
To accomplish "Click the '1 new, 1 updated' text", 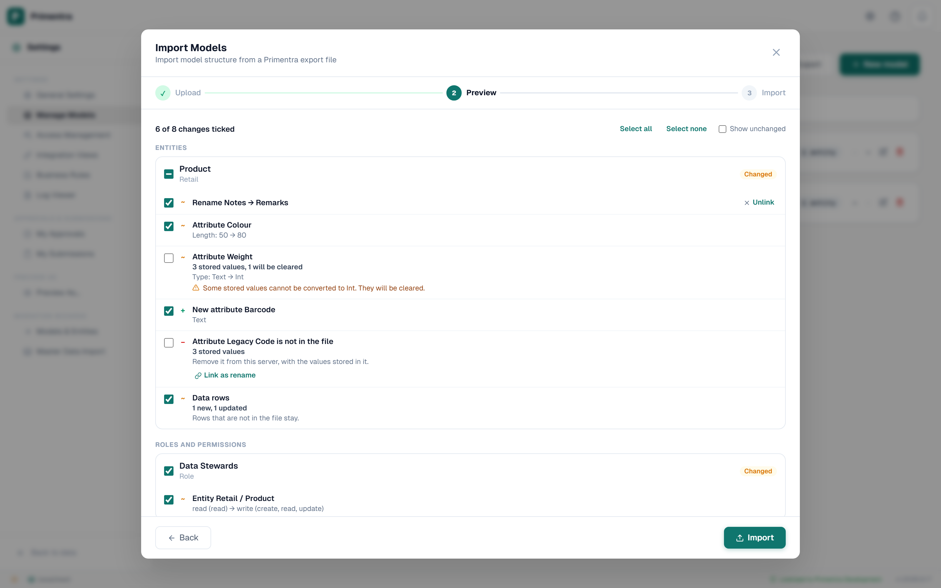I will pos(220,408).
